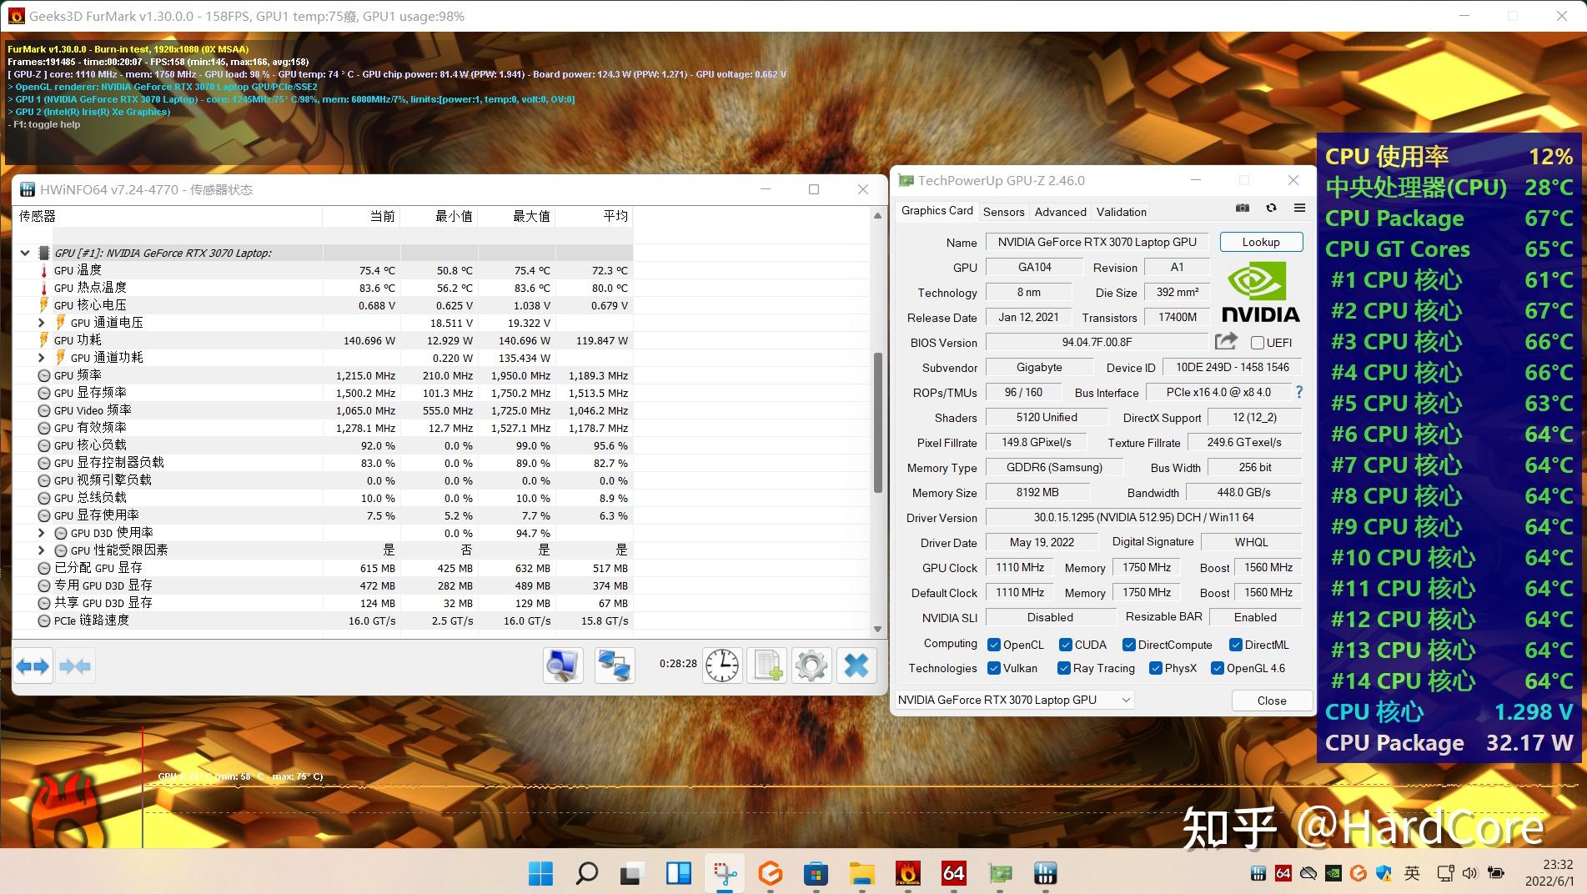Image resolution: width=1587 pixels, height=894 pixels.
Task: Click the GPU-Z refresh icon
Action: pyautogui.click(x=1271, y=208)
